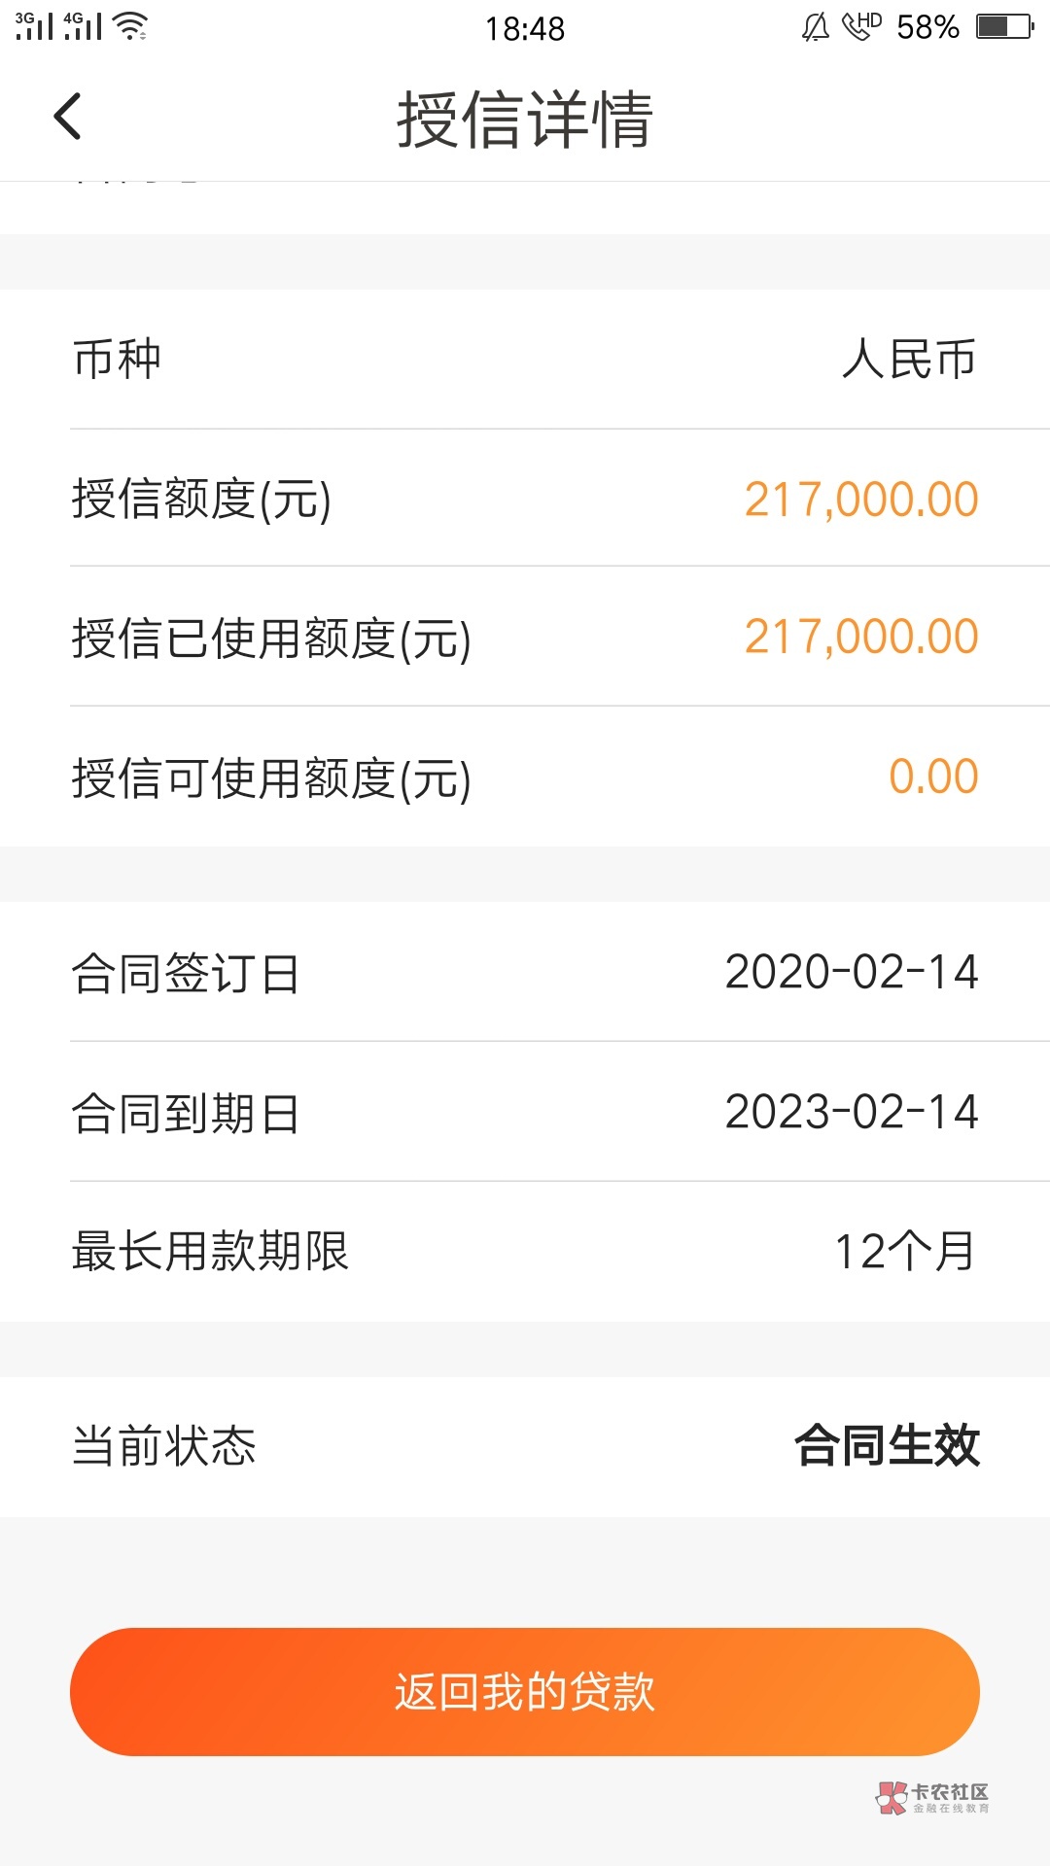Tap the muted bell notification icon
Viewport: 1050px width, 1866px height.
coord(815,27)
